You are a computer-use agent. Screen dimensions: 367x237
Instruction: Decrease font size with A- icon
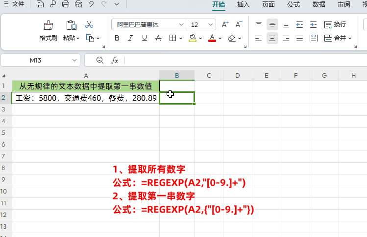[x=239, y=24]
